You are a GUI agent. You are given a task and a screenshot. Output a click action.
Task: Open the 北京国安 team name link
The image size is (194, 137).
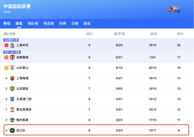[x=22, y=89]
